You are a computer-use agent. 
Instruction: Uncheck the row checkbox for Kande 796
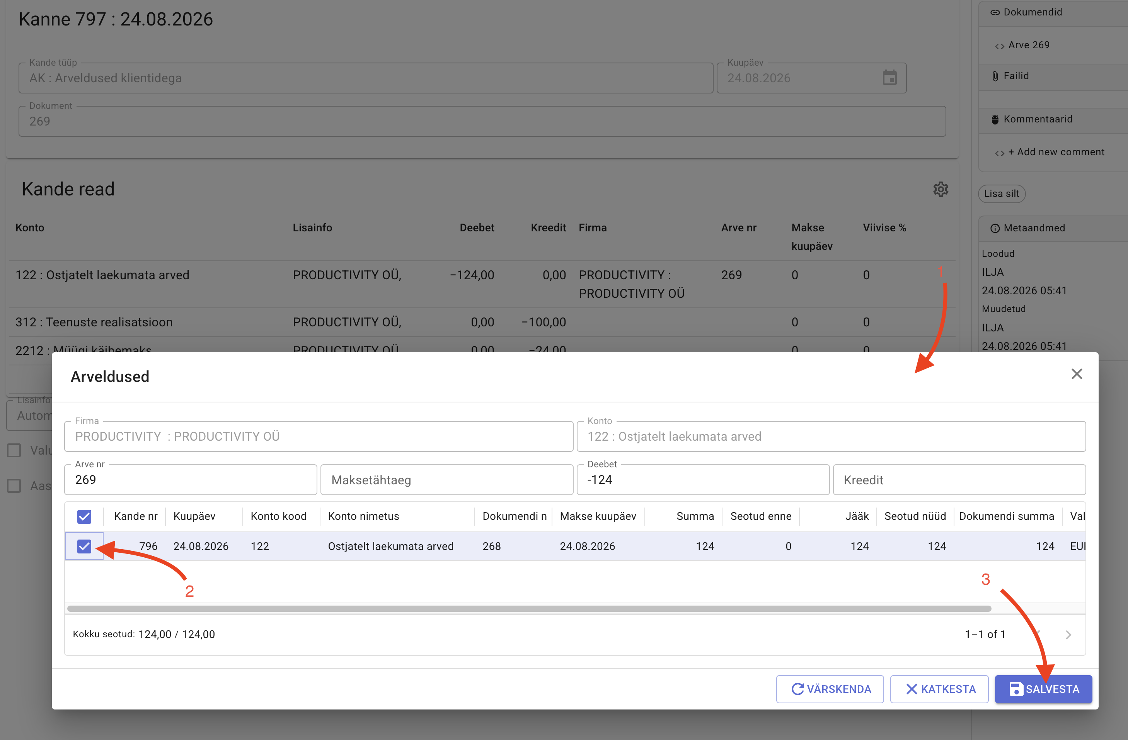(x=84, y=547)
